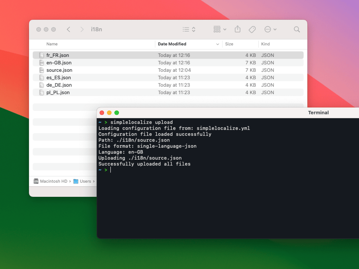This screenshot has width=359, height=269.
Task: Open Finder search
Action: pos(297,29)
